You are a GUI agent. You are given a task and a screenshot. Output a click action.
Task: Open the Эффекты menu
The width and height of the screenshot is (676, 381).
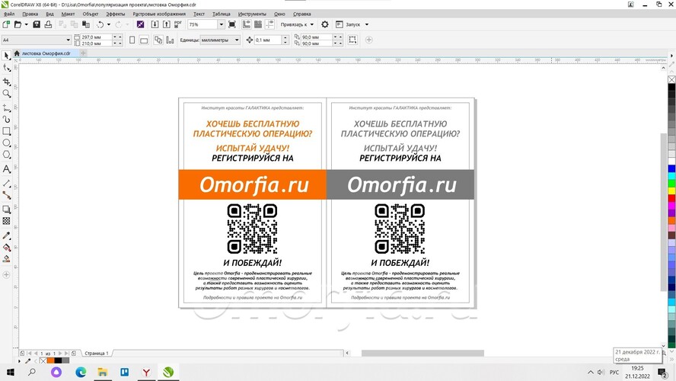[116, 14]
